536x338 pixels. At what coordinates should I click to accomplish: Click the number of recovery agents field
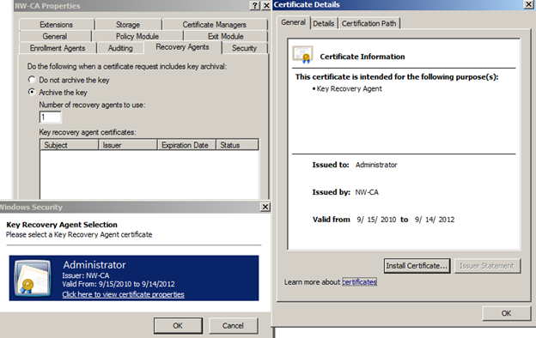50,118
